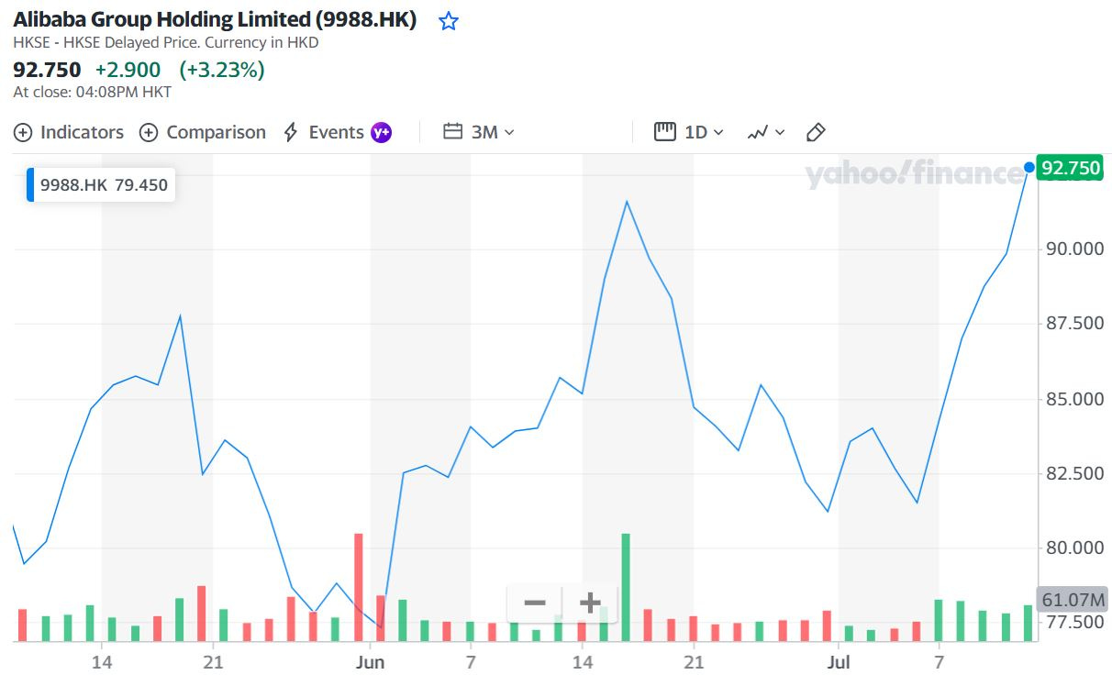
Task: Click the 85.000 price axis label
Action: pos(1075,399)
